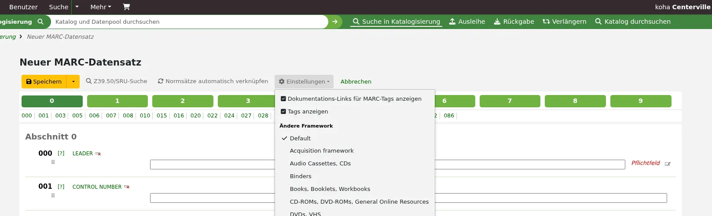712x216 pixels.
Task: Click the LEADER field label
Action: pos(83,154)
